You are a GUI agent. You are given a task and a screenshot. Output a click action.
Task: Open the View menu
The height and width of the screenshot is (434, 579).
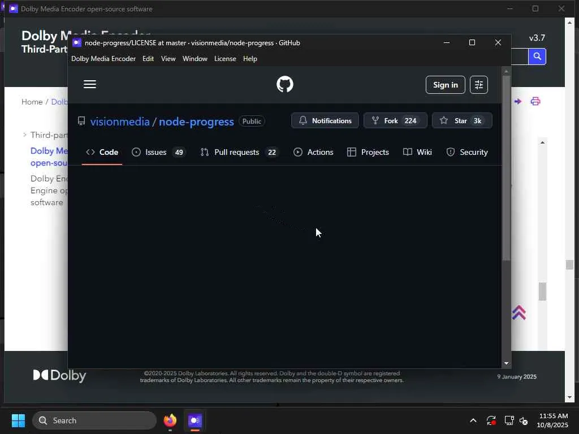tap(168, 59)
